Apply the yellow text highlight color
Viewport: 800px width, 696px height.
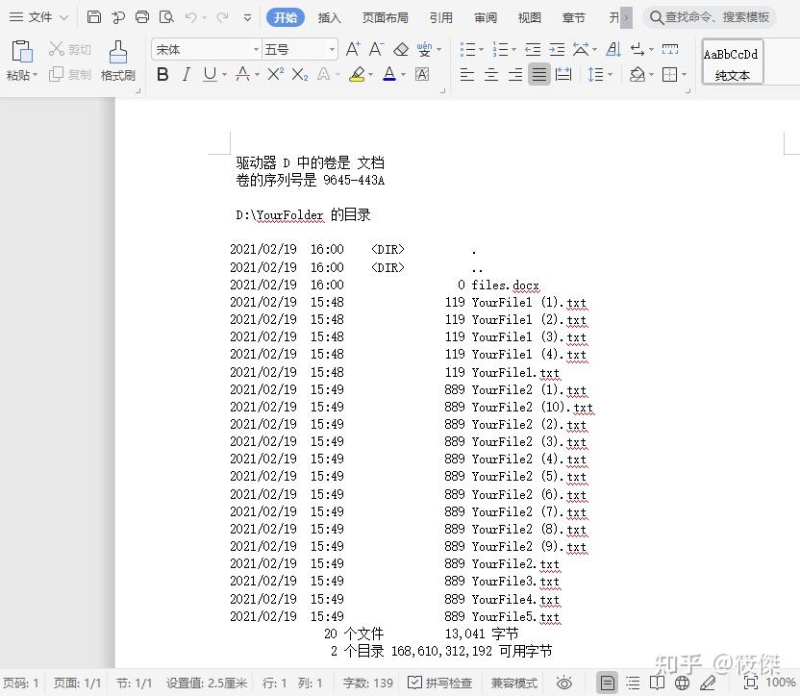coord(357,74)
